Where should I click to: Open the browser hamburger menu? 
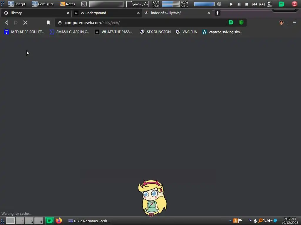295,23
